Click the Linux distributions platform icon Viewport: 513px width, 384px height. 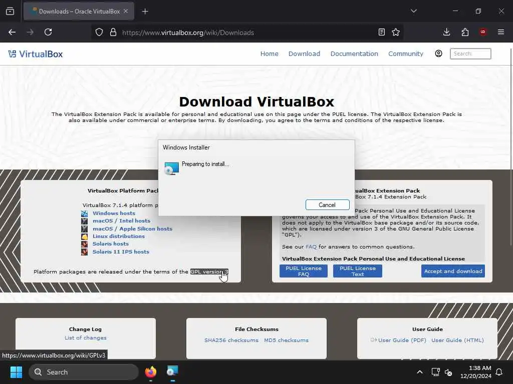click(84, 236)
